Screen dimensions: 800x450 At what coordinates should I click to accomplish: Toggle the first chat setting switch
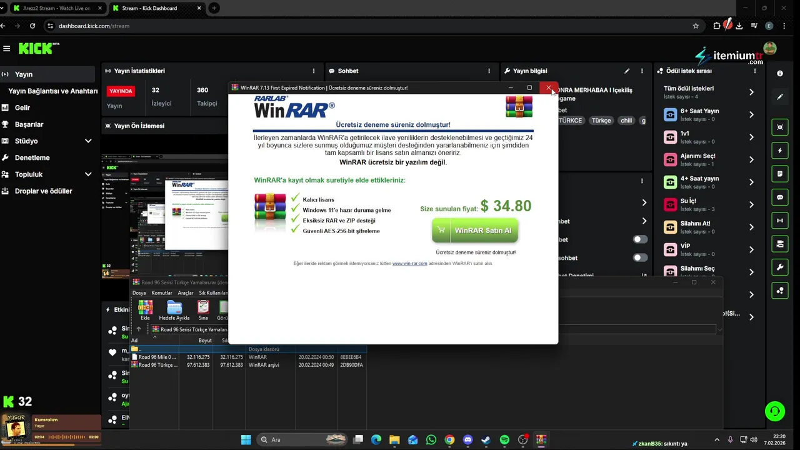click(640, 239)
